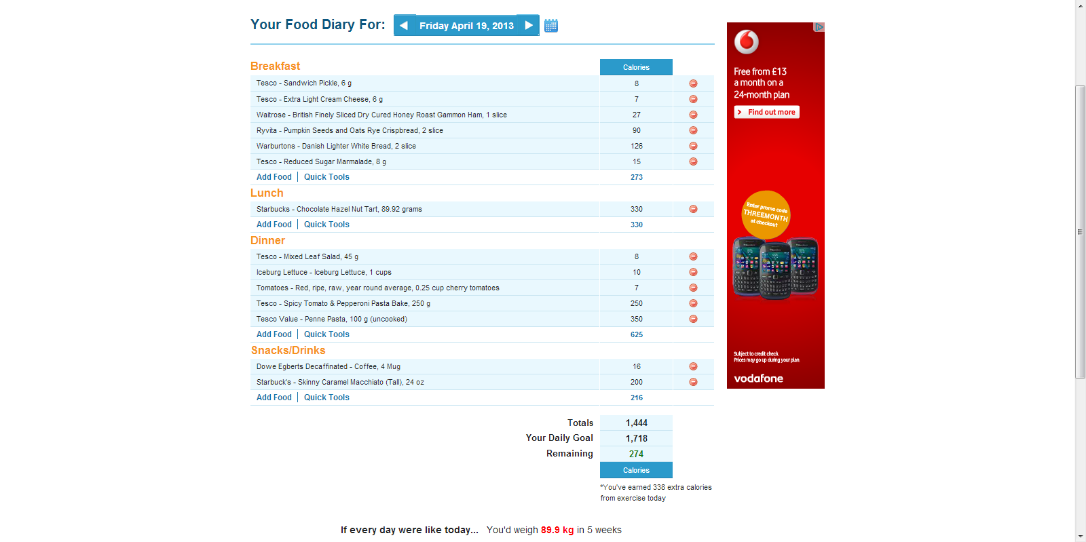The width and height of the screenshot is (1086, 542).
Task: Click the Your Food Diary For heading
Action: pyautogui.click(x=318, y=24)
